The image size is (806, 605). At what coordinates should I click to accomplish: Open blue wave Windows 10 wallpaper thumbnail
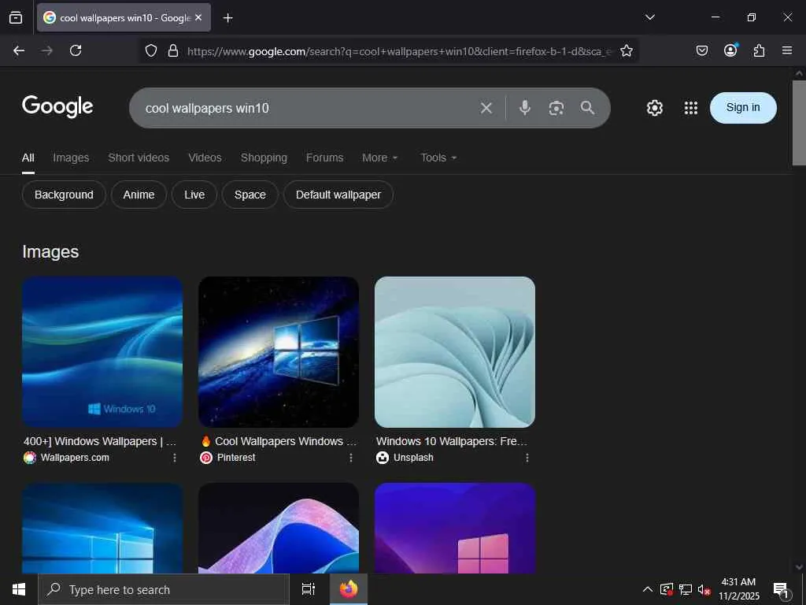click(102, 352)
